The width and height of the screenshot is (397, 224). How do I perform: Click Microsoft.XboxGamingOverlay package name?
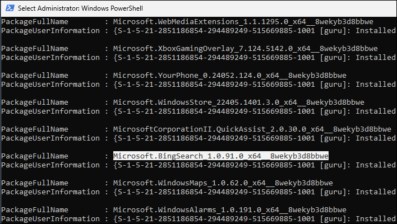(x=246, y=49)
